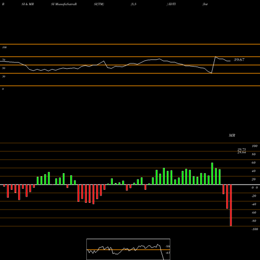Open the mini thumbnail chart at bottom

coord(128,249)
